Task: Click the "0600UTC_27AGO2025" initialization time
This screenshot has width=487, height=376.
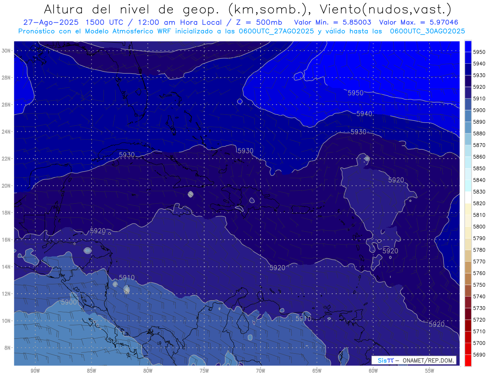Action: click(276, 31)
